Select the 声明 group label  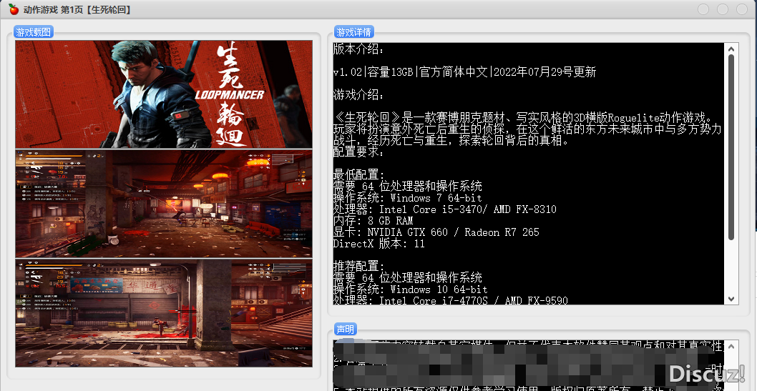[346, 330]
